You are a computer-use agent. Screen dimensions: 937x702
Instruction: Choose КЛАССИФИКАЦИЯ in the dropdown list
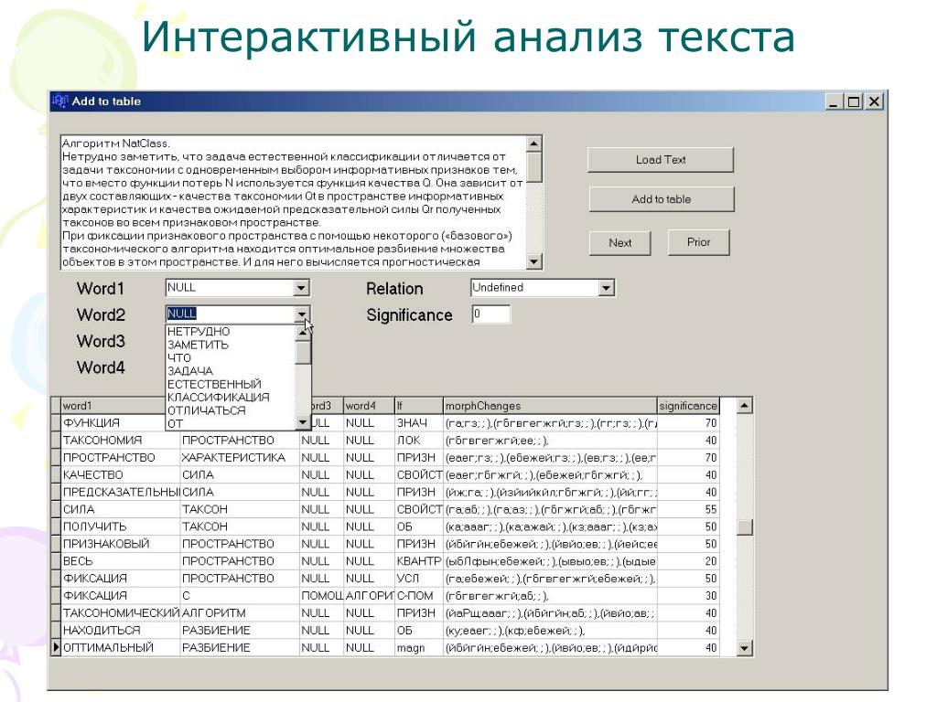pos(230,397)
